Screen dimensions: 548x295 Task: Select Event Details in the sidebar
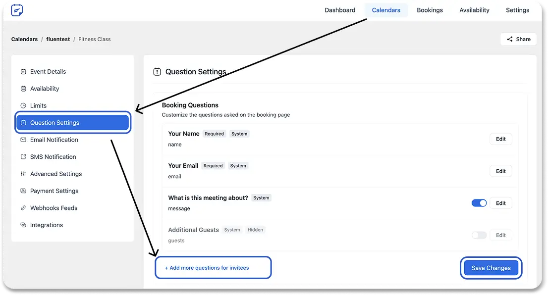click(x=72, y=72)
